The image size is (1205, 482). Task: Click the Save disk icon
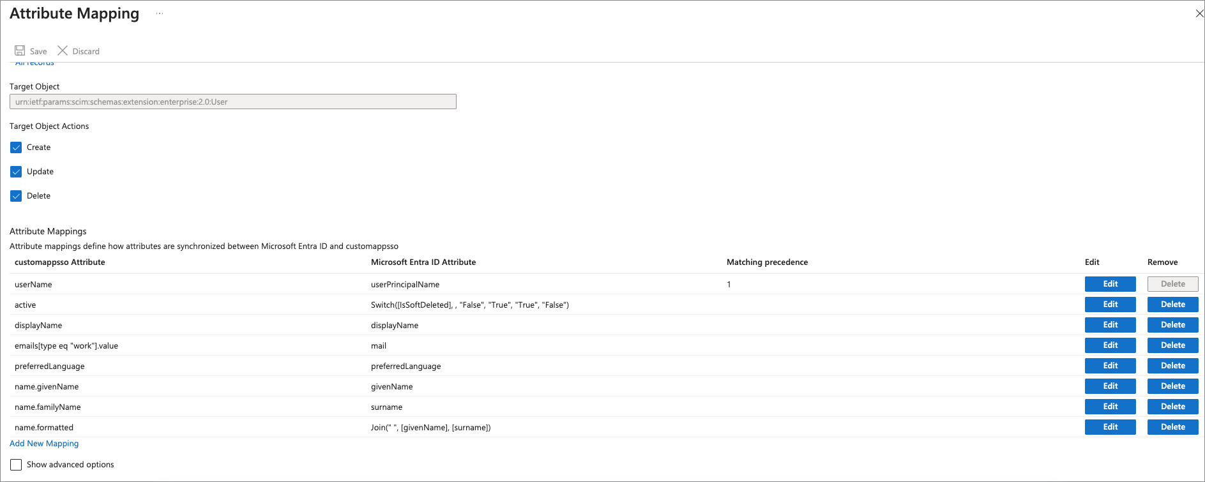[20, 50]
